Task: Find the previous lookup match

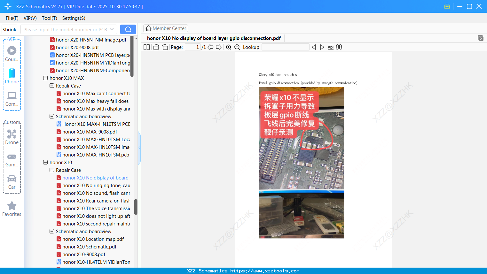Action: (x=314, y=47)
